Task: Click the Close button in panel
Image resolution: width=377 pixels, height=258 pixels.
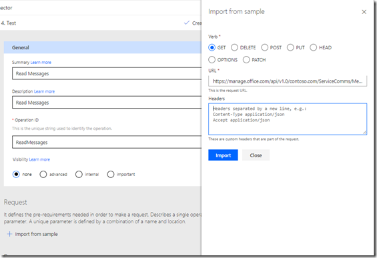Action: [256, 155]
